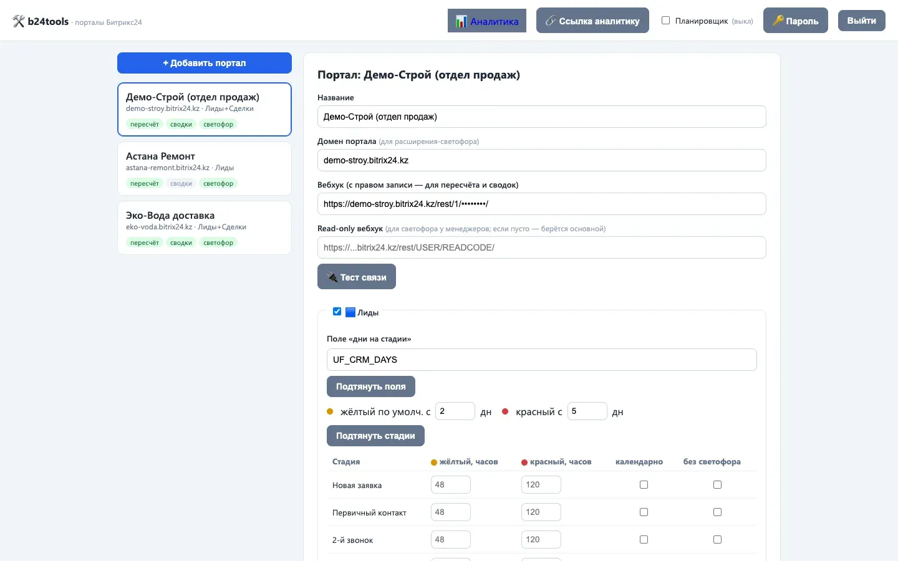This screenshot has width=898, height=561.
Task: Click сводки badge on Астана Ремонт card
Action: (181, 183)
